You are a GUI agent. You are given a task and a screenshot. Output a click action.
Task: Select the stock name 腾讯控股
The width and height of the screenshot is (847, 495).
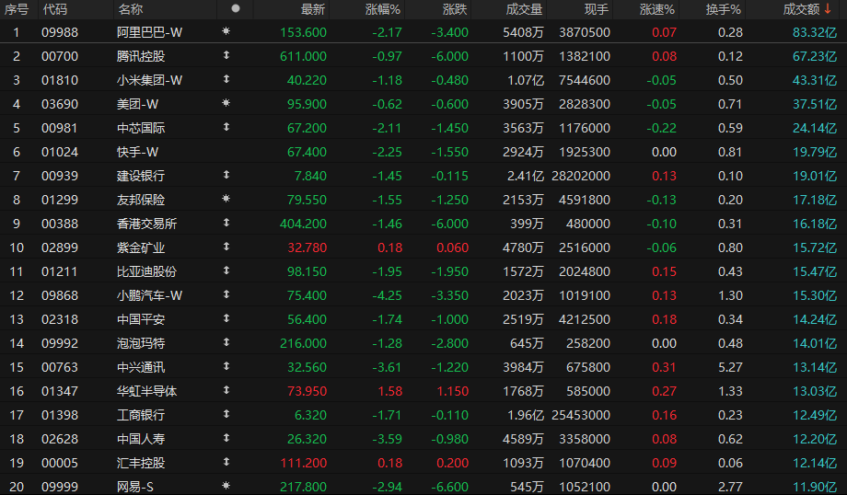click(x=141, y=56)
